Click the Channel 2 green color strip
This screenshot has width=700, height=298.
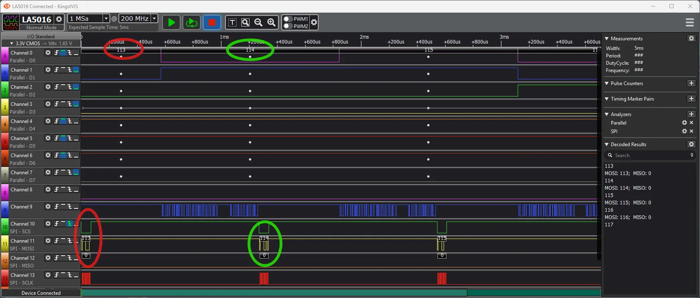[x=4, y=90]
